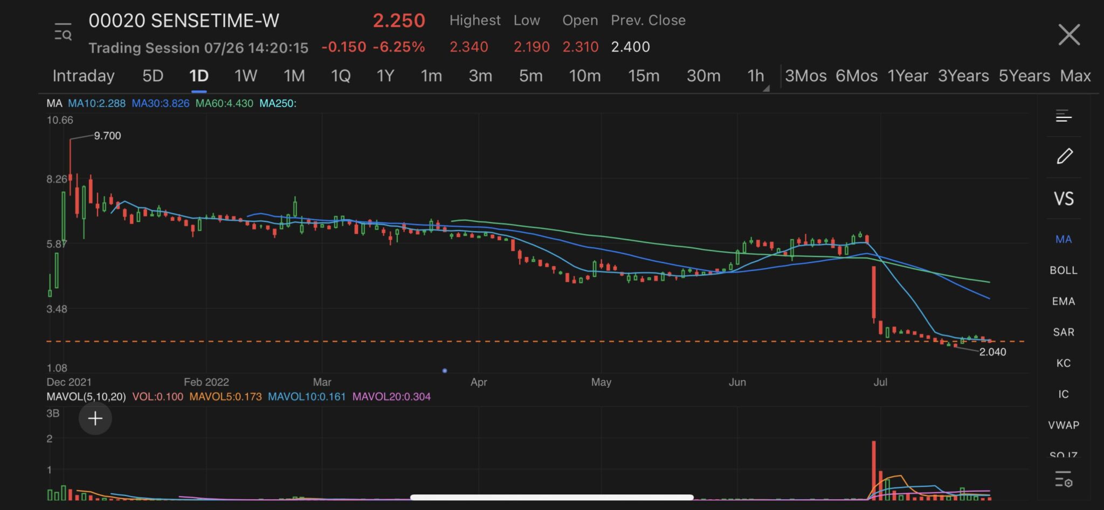This screenshot has width=1104, height=510.
Task: Set range to 5Years
Action: [1024, 76]
